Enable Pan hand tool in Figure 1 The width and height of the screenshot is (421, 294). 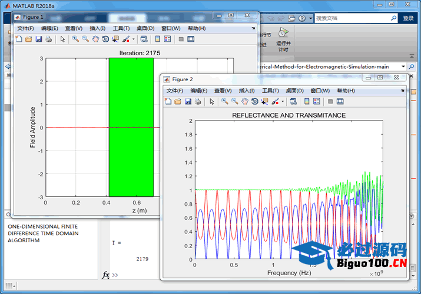95,39
